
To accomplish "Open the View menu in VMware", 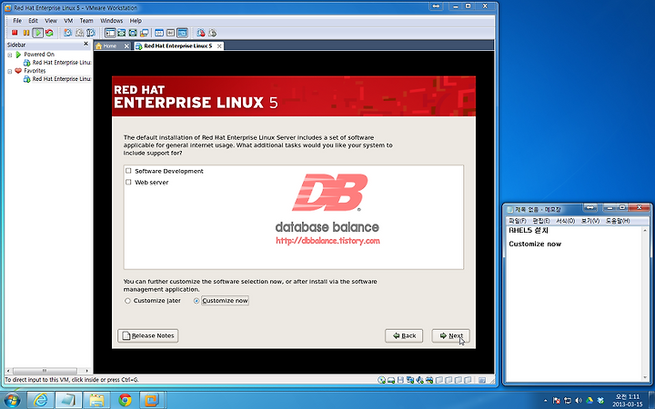I will coord(51,20).
